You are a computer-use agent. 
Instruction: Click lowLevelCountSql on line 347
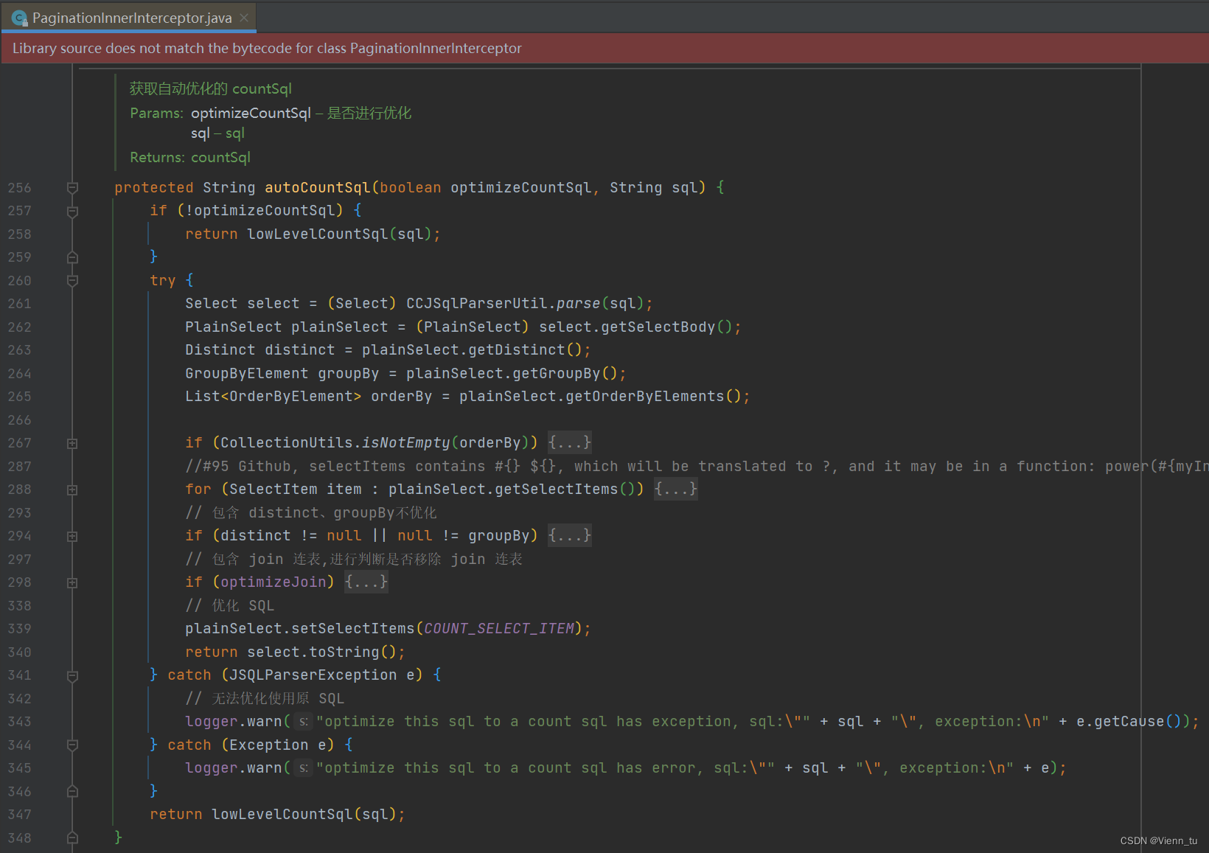click(x=282, y=814)
